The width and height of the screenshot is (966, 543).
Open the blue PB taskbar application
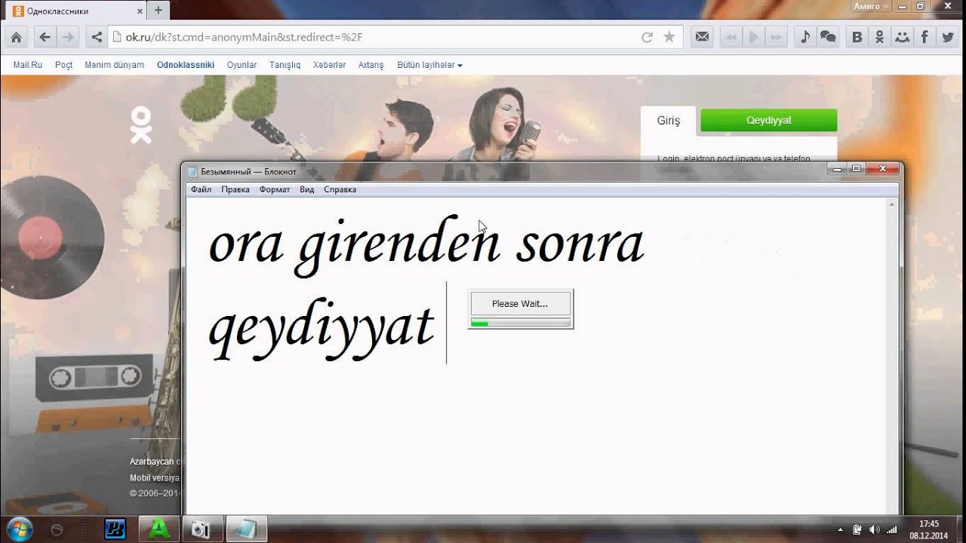tap(115, 529)
